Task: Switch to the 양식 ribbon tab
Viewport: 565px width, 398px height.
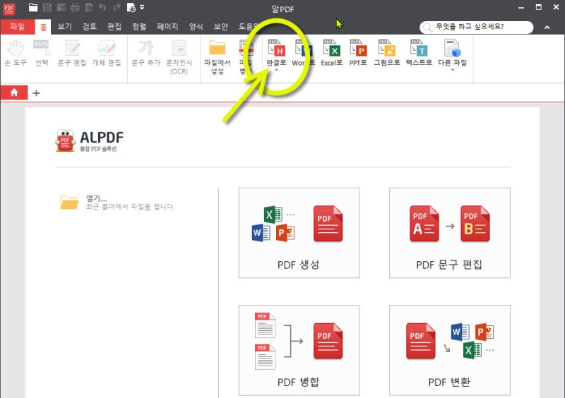Action: [196, 27]
